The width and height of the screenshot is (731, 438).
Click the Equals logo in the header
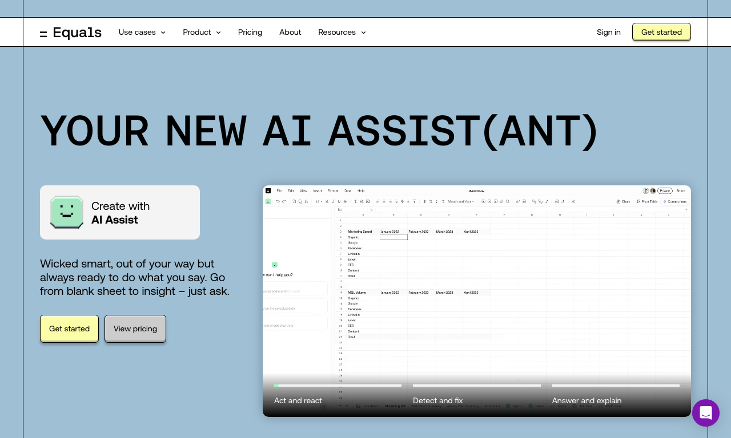71,33
